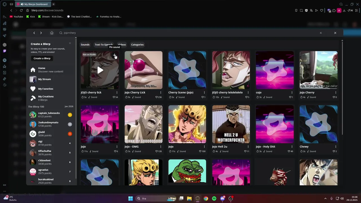Viewport: 361px width, 203px height.
Task: Open Discord from the taskbar
Action: pyautogui.click(x=223, y=198)
